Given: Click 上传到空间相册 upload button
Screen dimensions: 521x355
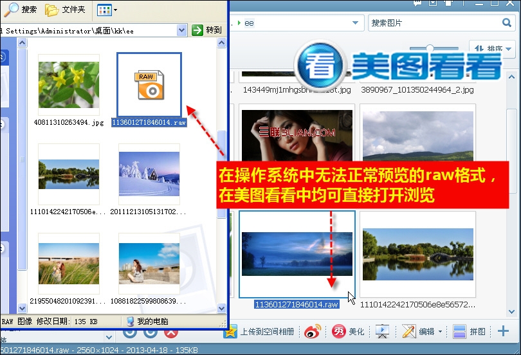Looking at the screenshot, I should tap(267, 332).
